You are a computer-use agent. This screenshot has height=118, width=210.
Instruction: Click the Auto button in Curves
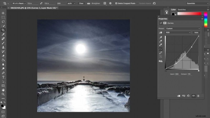tap(196, 33)
